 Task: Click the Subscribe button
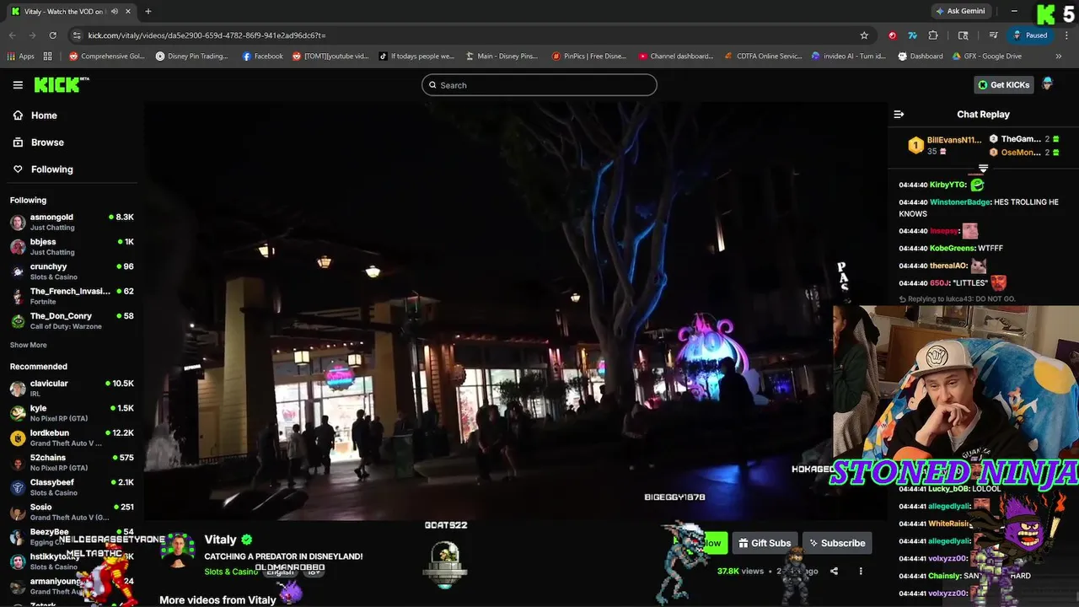click(836, 543)
